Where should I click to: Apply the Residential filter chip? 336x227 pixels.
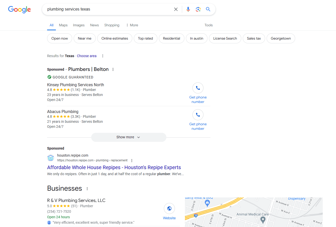(x=172, y=38)
